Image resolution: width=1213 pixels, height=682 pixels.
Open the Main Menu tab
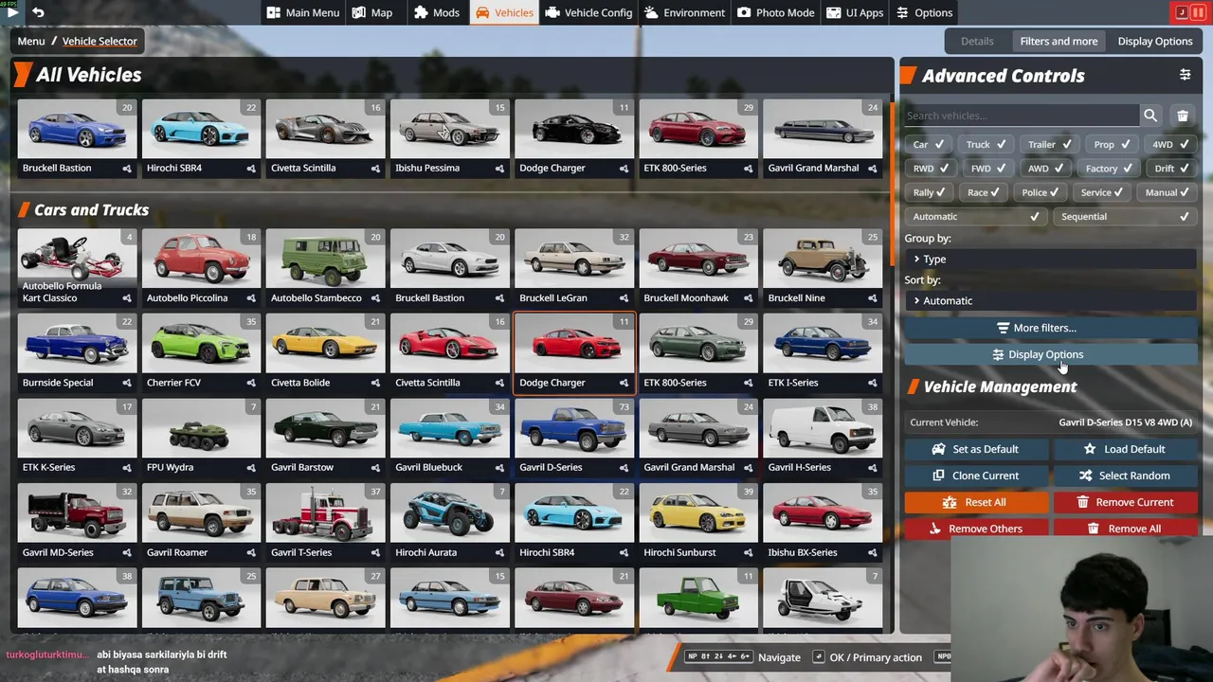(x=303, y=12)
